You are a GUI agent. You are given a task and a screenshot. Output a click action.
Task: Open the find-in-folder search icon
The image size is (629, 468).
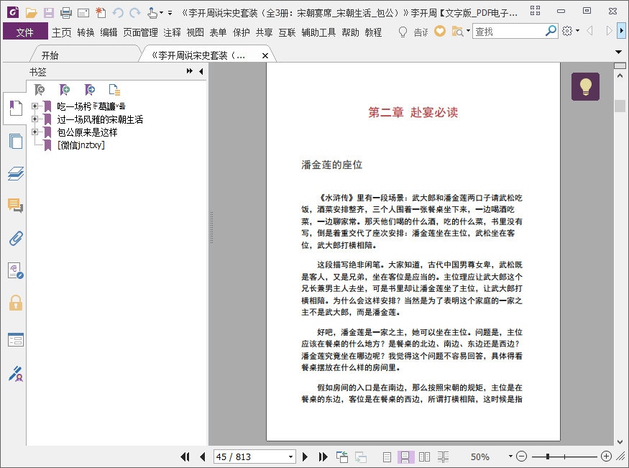tap(458, 32)
